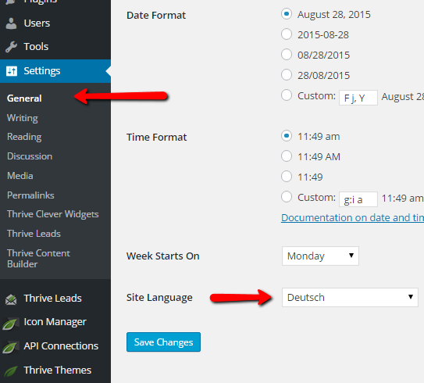
Task: Click the Tools wrench icon
Action: 11,47
